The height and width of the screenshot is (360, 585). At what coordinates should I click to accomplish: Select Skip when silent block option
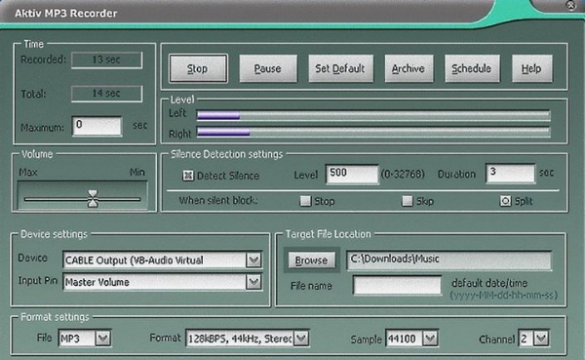(x=407, y=201)
